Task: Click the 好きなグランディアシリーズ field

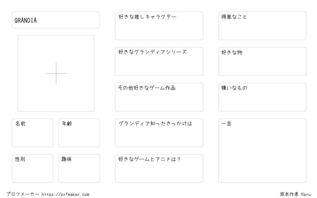Action: [x=159, y=62]
